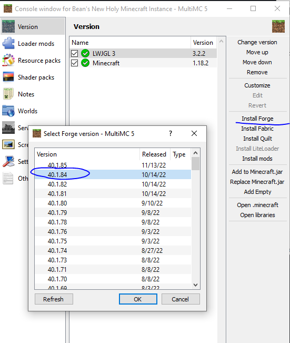Sort Forge list by Released column header

point(155,154)
